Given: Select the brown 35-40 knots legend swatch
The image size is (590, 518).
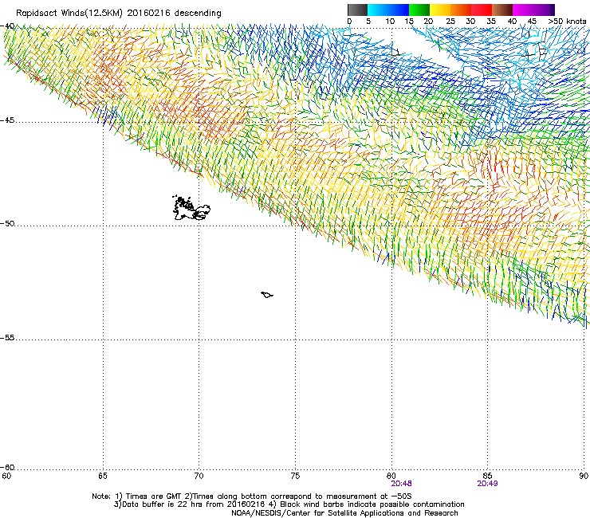Looking at the screenshot, I should click(x=502, y=10).
